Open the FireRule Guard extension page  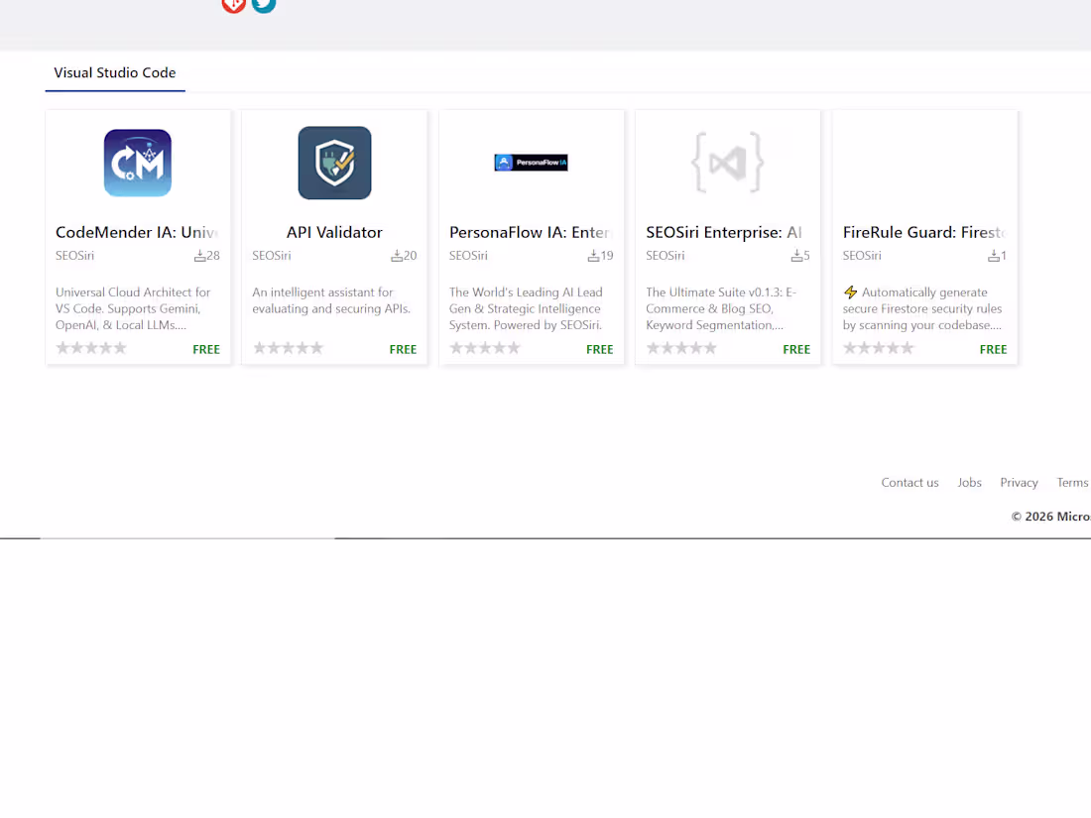point(923,232)
